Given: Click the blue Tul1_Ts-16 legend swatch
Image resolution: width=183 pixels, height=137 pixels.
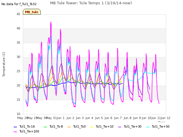Looking at the screenshot, I should [x=15, y=127].
